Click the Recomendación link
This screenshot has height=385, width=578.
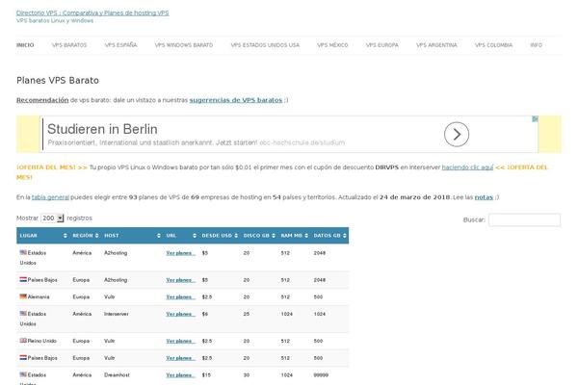coord(42,100)
